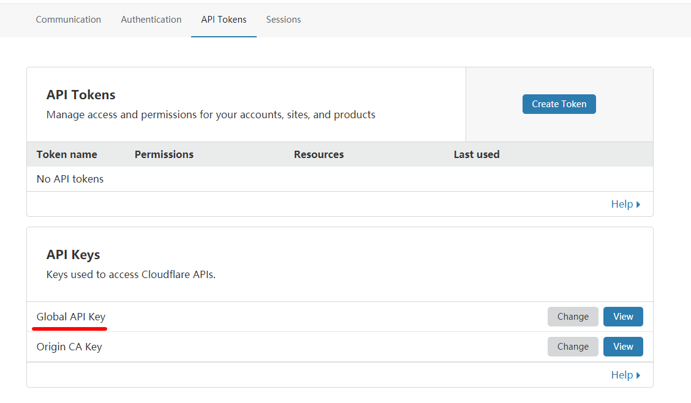The image size is (691, 403).
Task: View the Origin CA Key
Action: pos(623,347)
